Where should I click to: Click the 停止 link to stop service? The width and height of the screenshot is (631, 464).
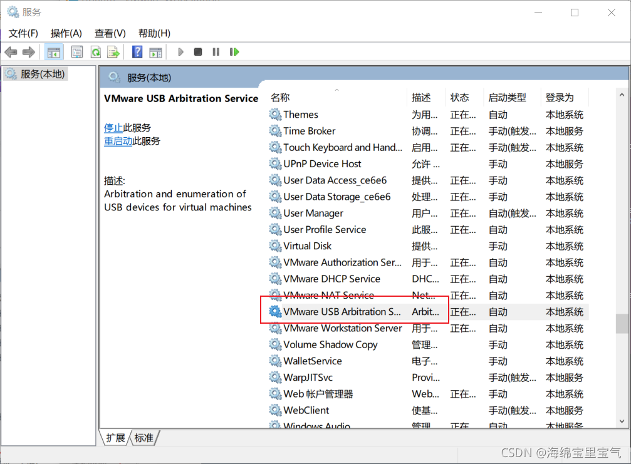[x=113, y=128]
